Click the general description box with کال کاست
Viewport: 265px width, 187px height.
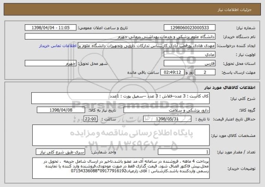tap(121, 98)
